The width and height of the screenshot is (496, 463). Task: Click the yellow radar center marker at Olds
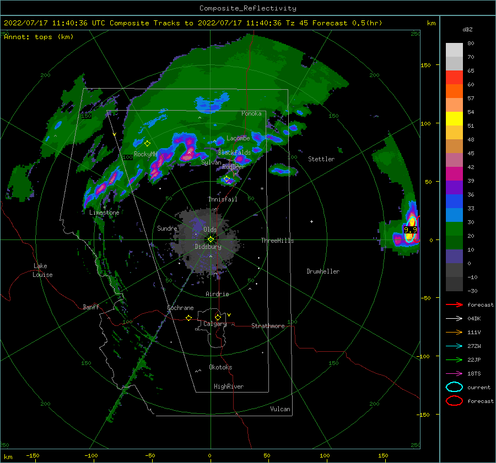pos(211,239)
